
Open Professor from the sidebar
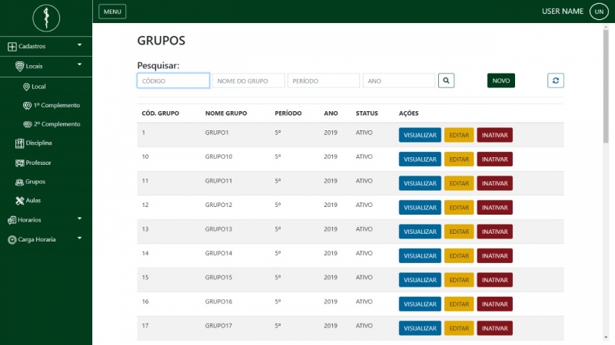tap(38, 163)
